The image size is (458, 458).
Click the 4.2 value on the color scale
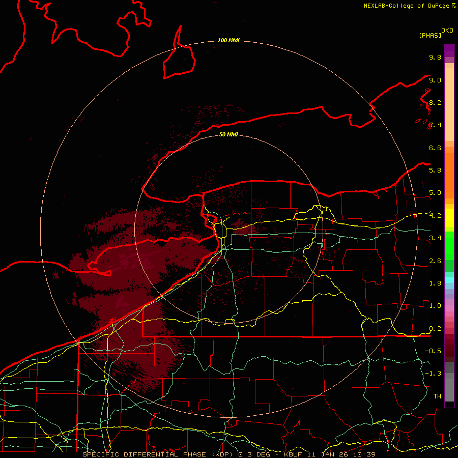435,216
